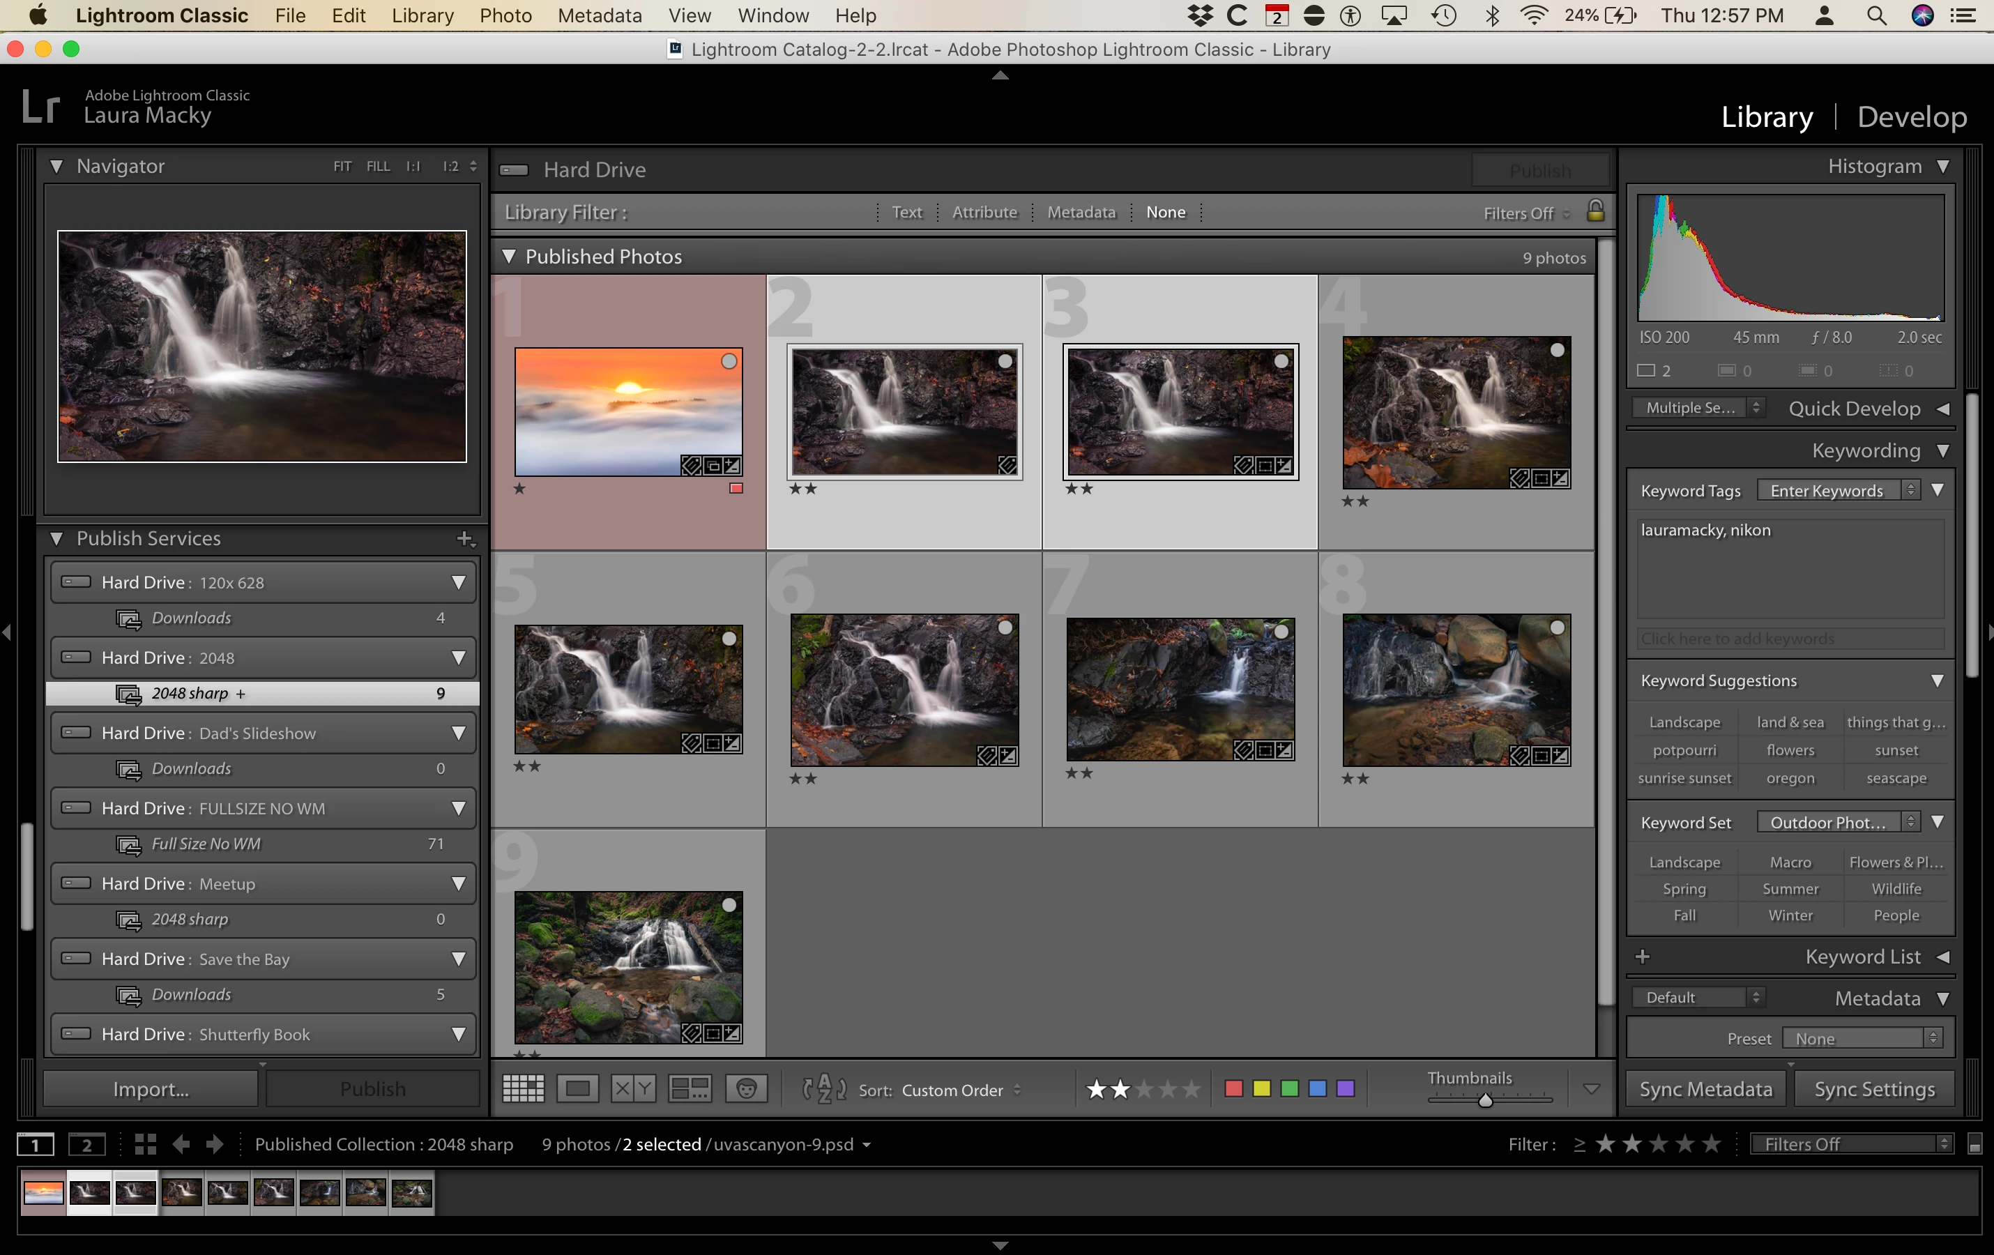This screenshot has height=1255, width=1994.
Task: Click the Sync Settings button
Action: pos(1874,1088)
